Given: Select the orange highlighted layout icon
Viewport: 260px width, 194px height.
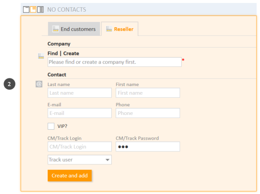Looking at the screenshot, I should pos(33,10).
